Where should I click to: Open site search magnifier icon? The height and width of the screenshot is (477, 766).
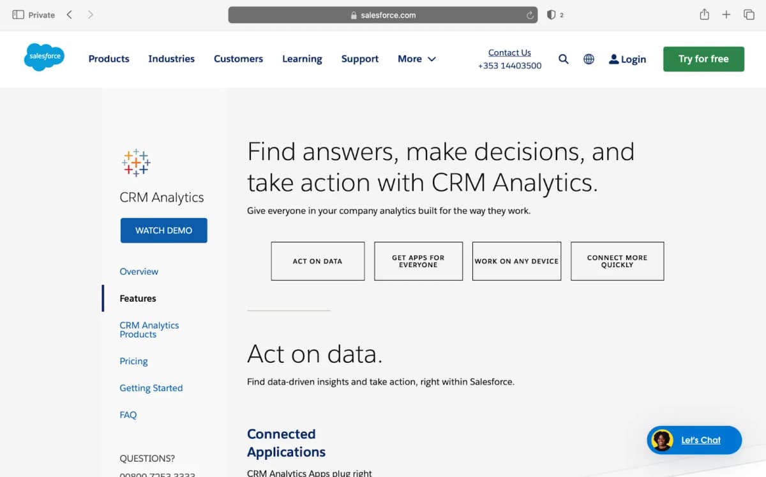click(x=564, y=59)
